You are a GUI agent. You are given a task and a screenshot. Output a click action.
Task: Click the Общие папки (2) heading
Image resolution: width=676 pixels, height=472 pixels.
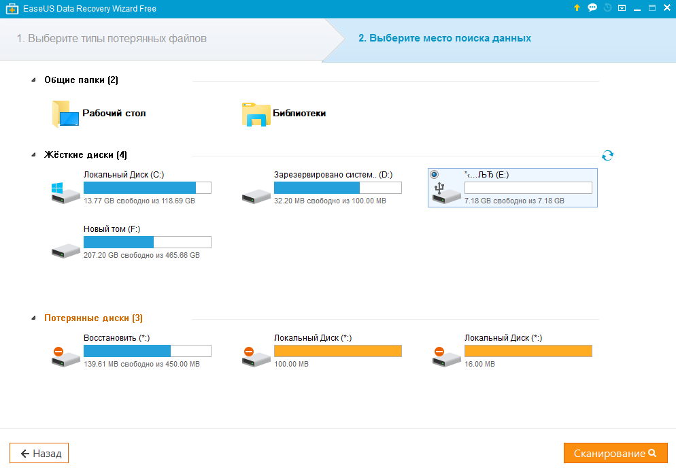pyautogui.click(x=81, y=80)
